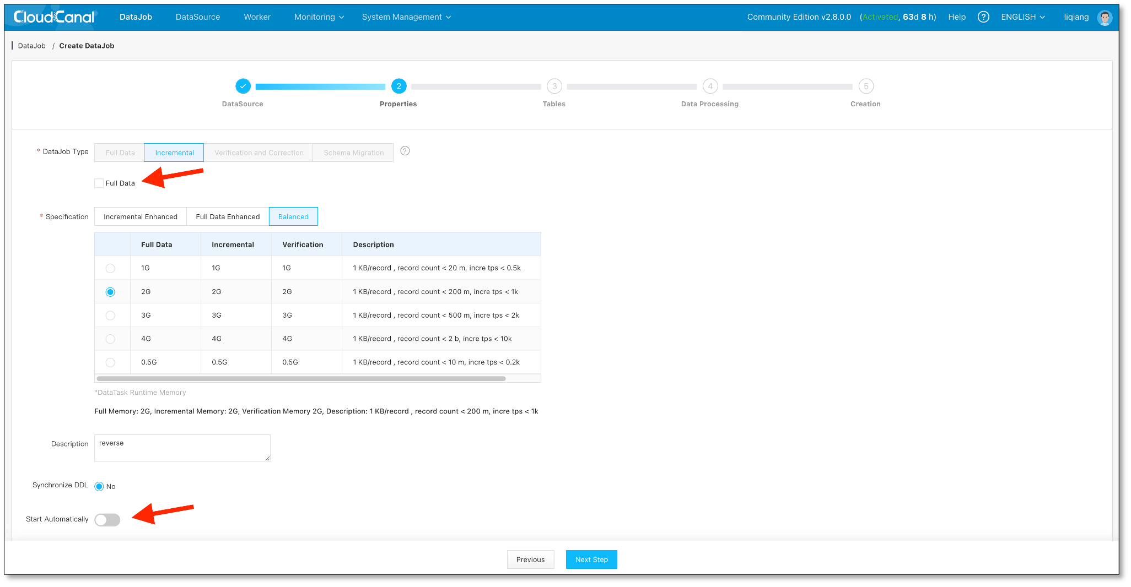Image resolution: width=1131 pixels, height=587 pixels.
Task: Switch to Incremental Enhanced specification tab
Action: click(x=141, y=217)
